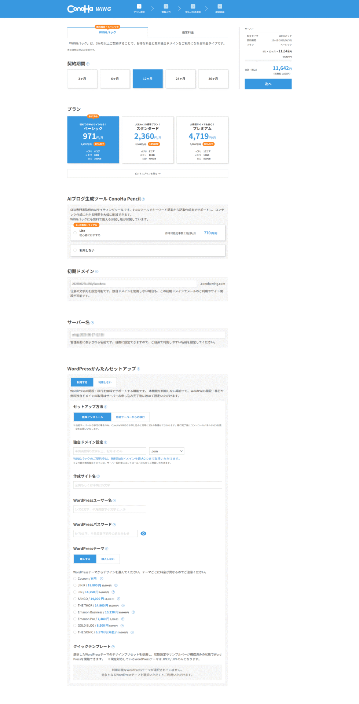
Task: Choose the SANGO theme radio button
Action: 75,599
